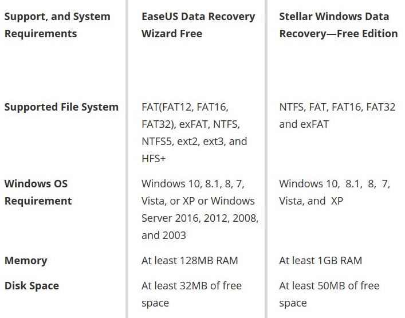Screen dimensions: 405x318
Task: Select the "Supported File System" row label
Action: tap(61, 107)
